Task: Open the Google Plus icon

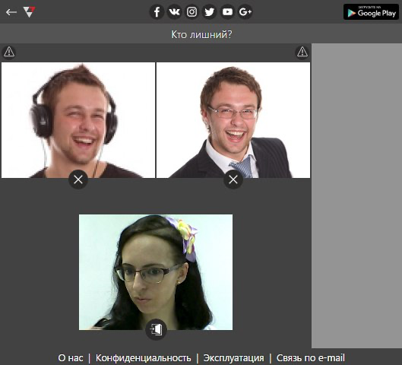Action: pos(245,12)
